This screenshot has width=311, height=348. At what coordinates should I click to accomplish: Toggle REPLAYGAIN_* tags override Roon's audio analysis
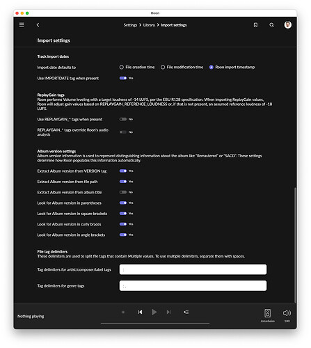(123, 132)
